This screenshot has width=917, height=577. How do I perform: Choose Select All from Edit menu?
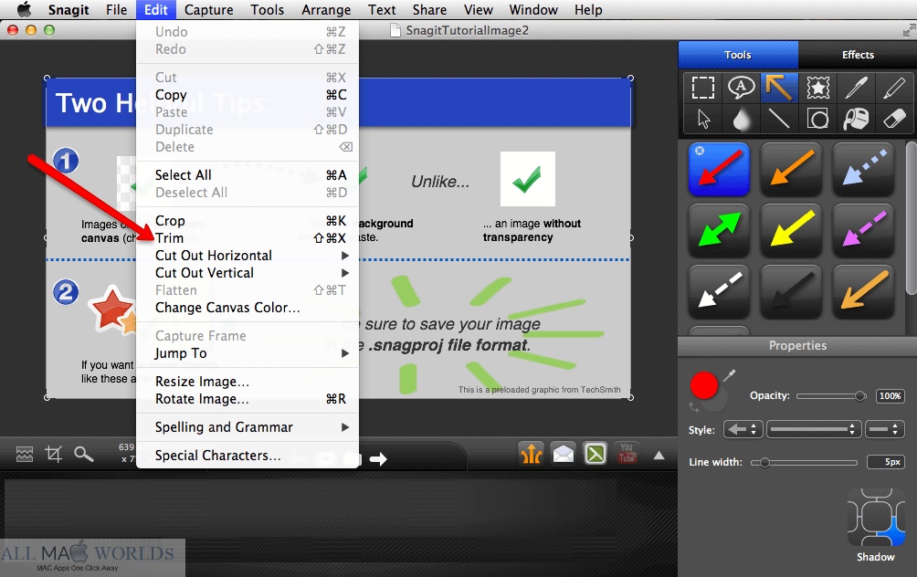pos(248,174)
